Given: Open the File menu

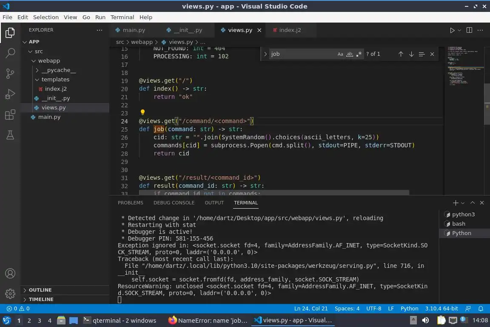Looking at the screenshot, I should (x=8, y=17).
